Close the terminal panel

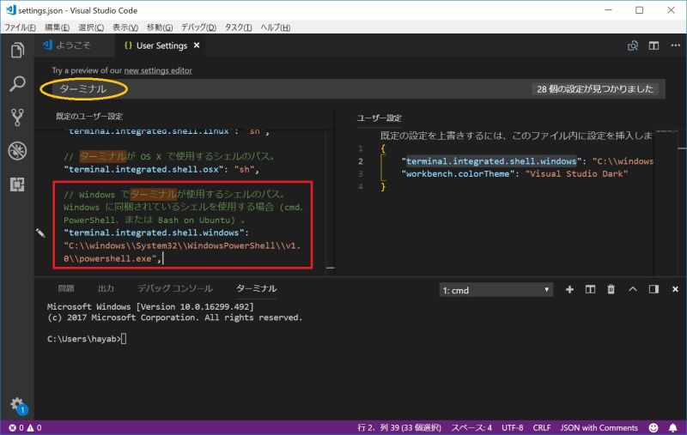pos(675,289)
